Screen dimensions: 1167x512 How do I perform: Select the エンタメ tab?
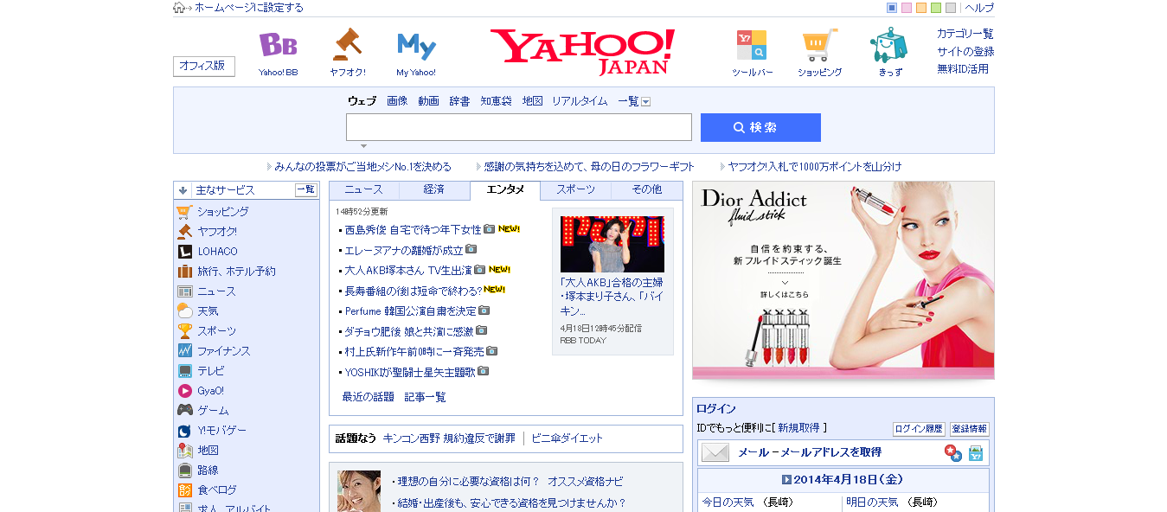(505, 189)
